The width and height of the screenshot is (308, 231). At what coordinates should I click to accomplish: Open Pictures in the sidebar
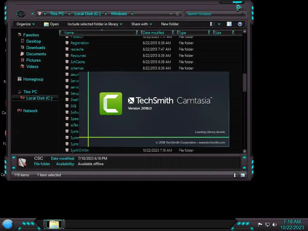click(x=33, y=60)
